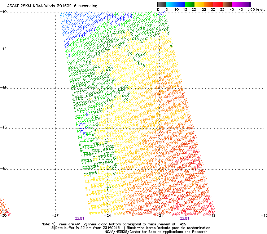This screenshot has height=234, width=267.
Task: Click the green 15-20 knots legend swatch
Action: point(190,4)
